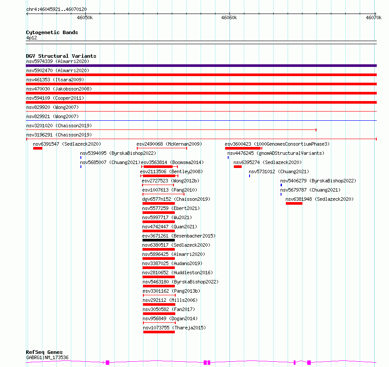Open the GABRG1|NM_173536 gene label
This screenshot has width=389, height=367.
click(x=47, y=357)
